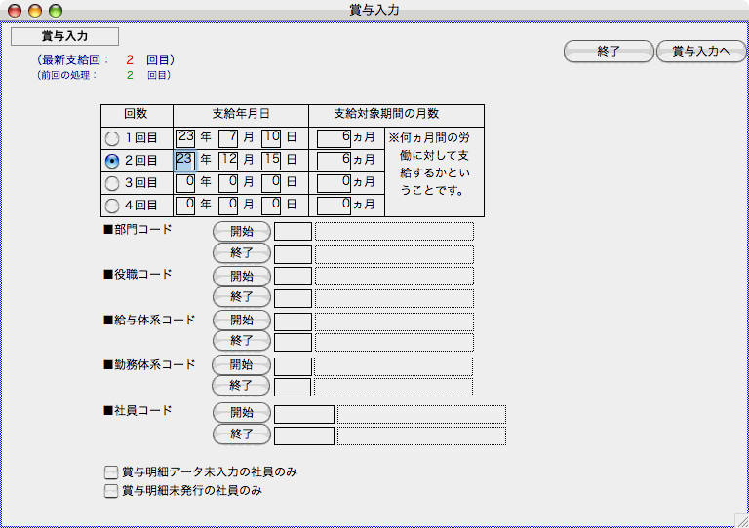Click the 部門コード start code input field
Image resolution: width=749 pixels, height=528 pixels.
(294, 232)
